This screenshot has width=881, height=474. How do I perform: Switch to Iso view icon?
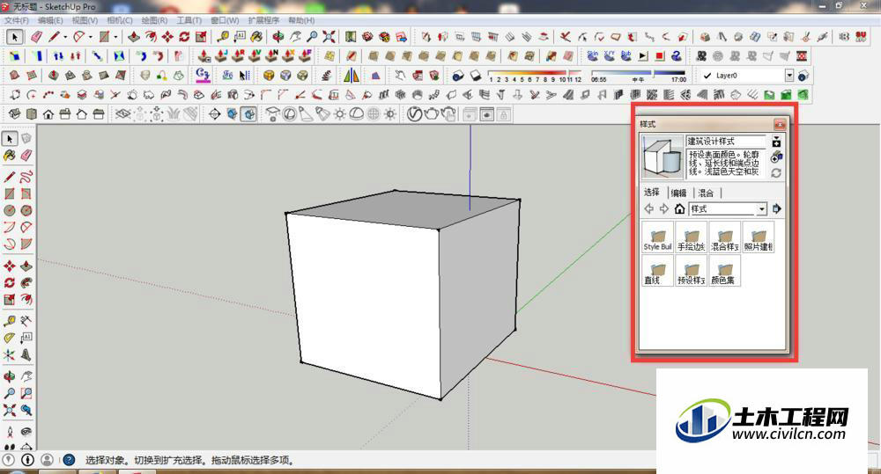click(x=15, y=114)
